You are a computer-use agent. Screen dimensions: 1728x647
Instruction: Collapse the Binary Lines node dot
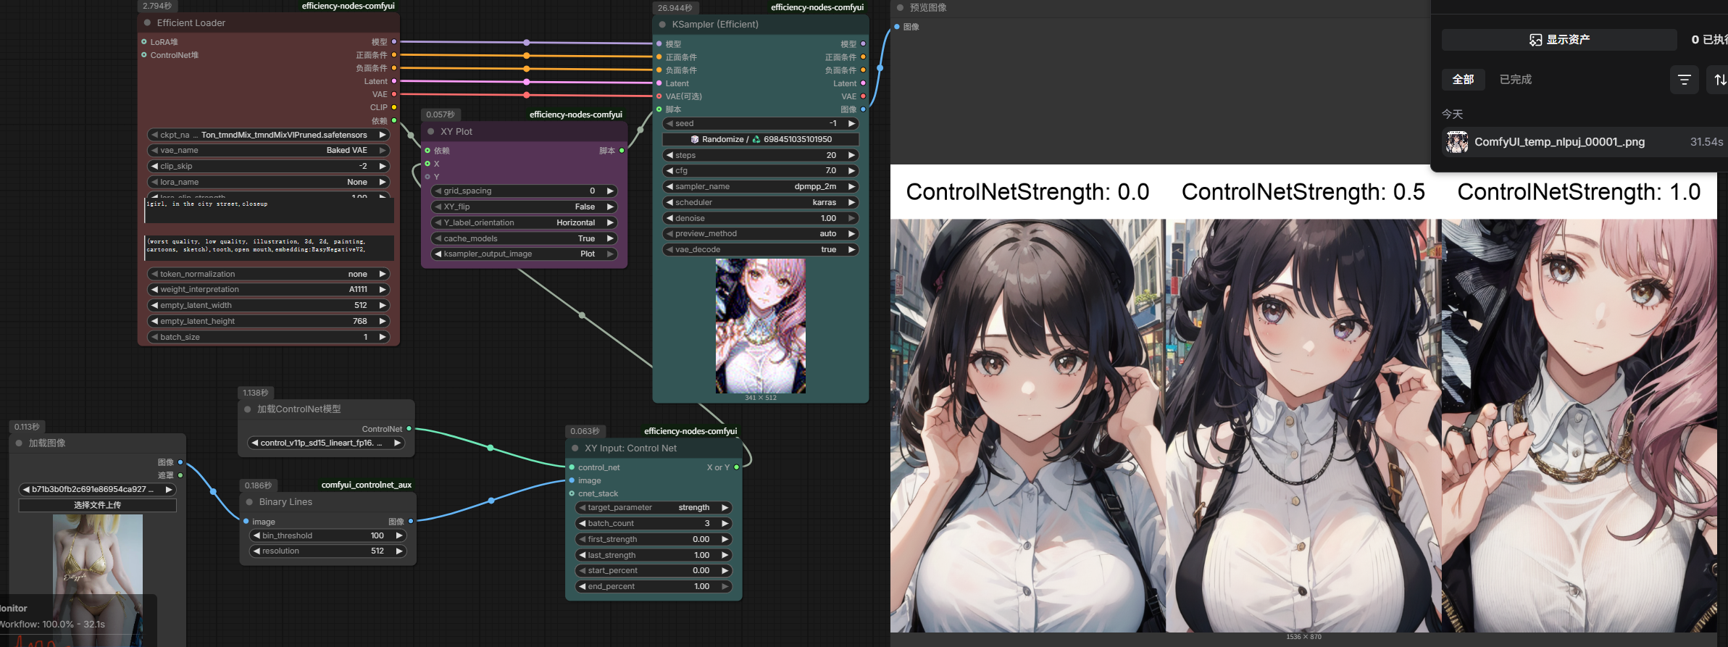pos(249,502)
